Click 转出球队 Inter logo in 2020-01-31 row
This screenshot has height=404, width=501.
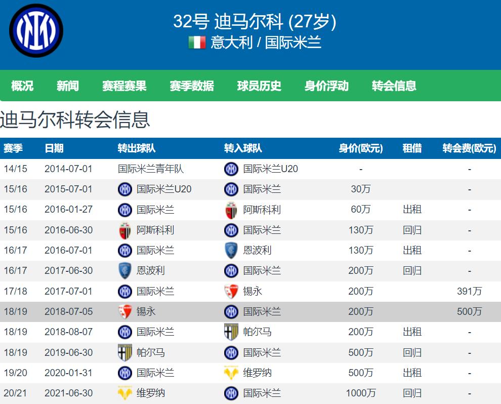(x=124, y=373)
